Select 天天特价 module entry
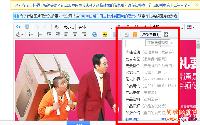This screenshot has height=125, width=200. (x=150, y=66)
